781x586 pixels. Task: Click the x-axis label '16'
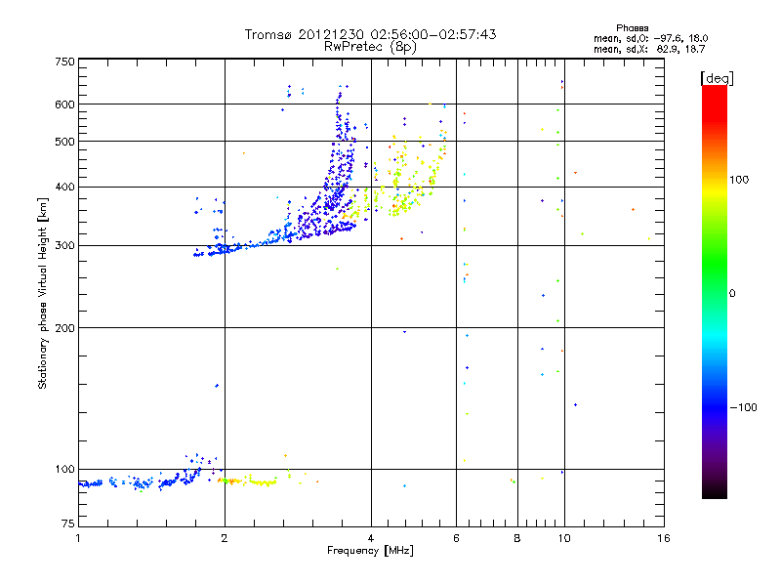tap(664, 538)
